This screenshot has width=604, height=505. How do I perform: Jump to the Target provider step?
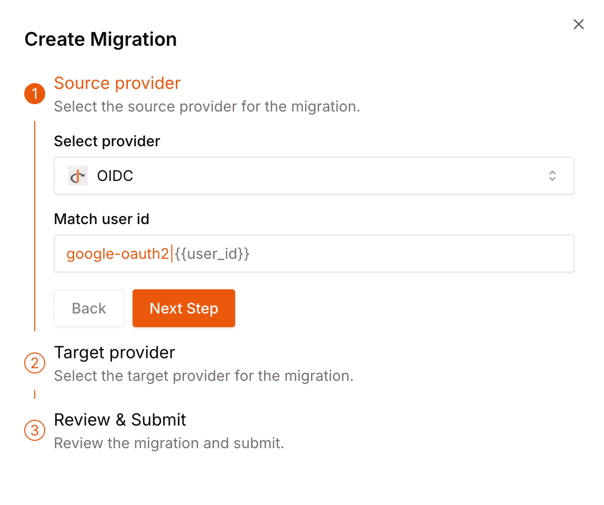point(114,352)
